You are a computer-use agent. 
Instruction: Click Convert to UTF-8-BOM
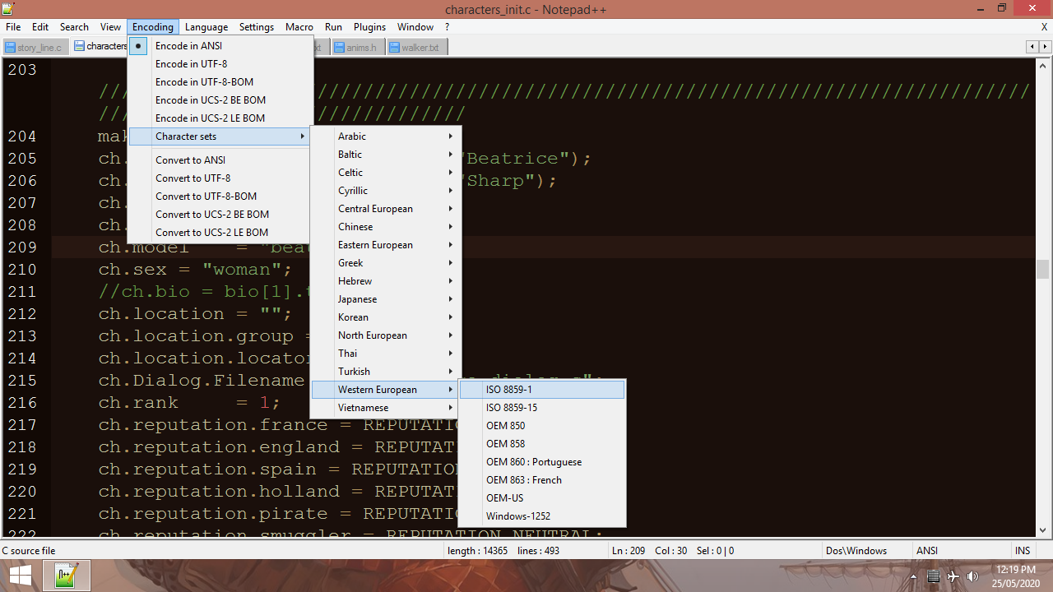[220, 197]
